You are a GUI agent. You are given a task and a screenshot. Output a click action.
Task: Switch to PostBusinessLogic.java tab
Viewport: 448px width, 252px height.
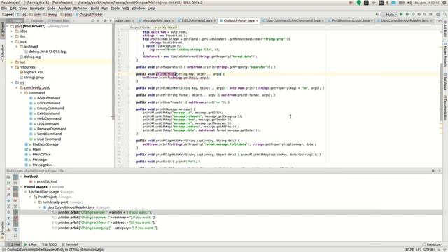point(350,20)
